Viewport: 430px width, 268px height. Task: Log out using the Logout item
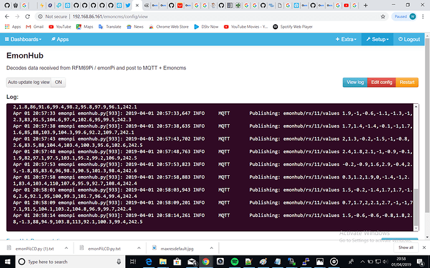point(409,39)
